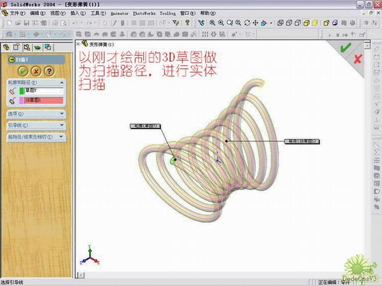The width and height of the screenshot is (382, 286).
Task: Click the green profile selection field 草图7
Action: pyautogui.click(x=43, y=91)
